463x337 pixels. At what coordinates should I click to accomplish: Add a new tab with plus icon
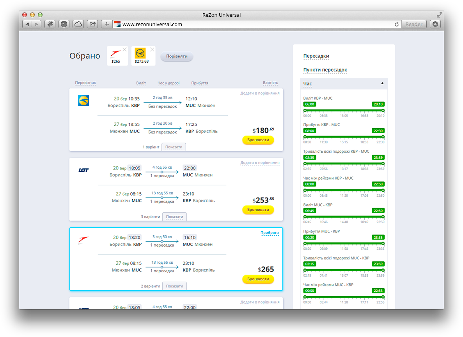[106, 24]
